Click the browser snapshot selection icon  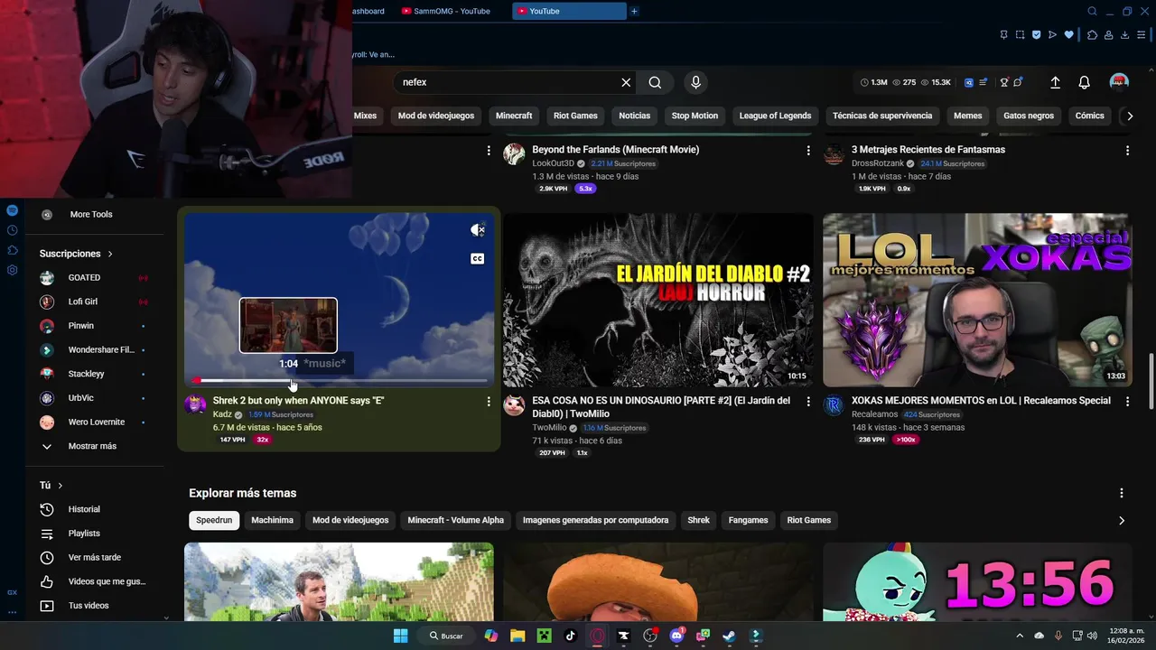click(x=1020, y=35)
